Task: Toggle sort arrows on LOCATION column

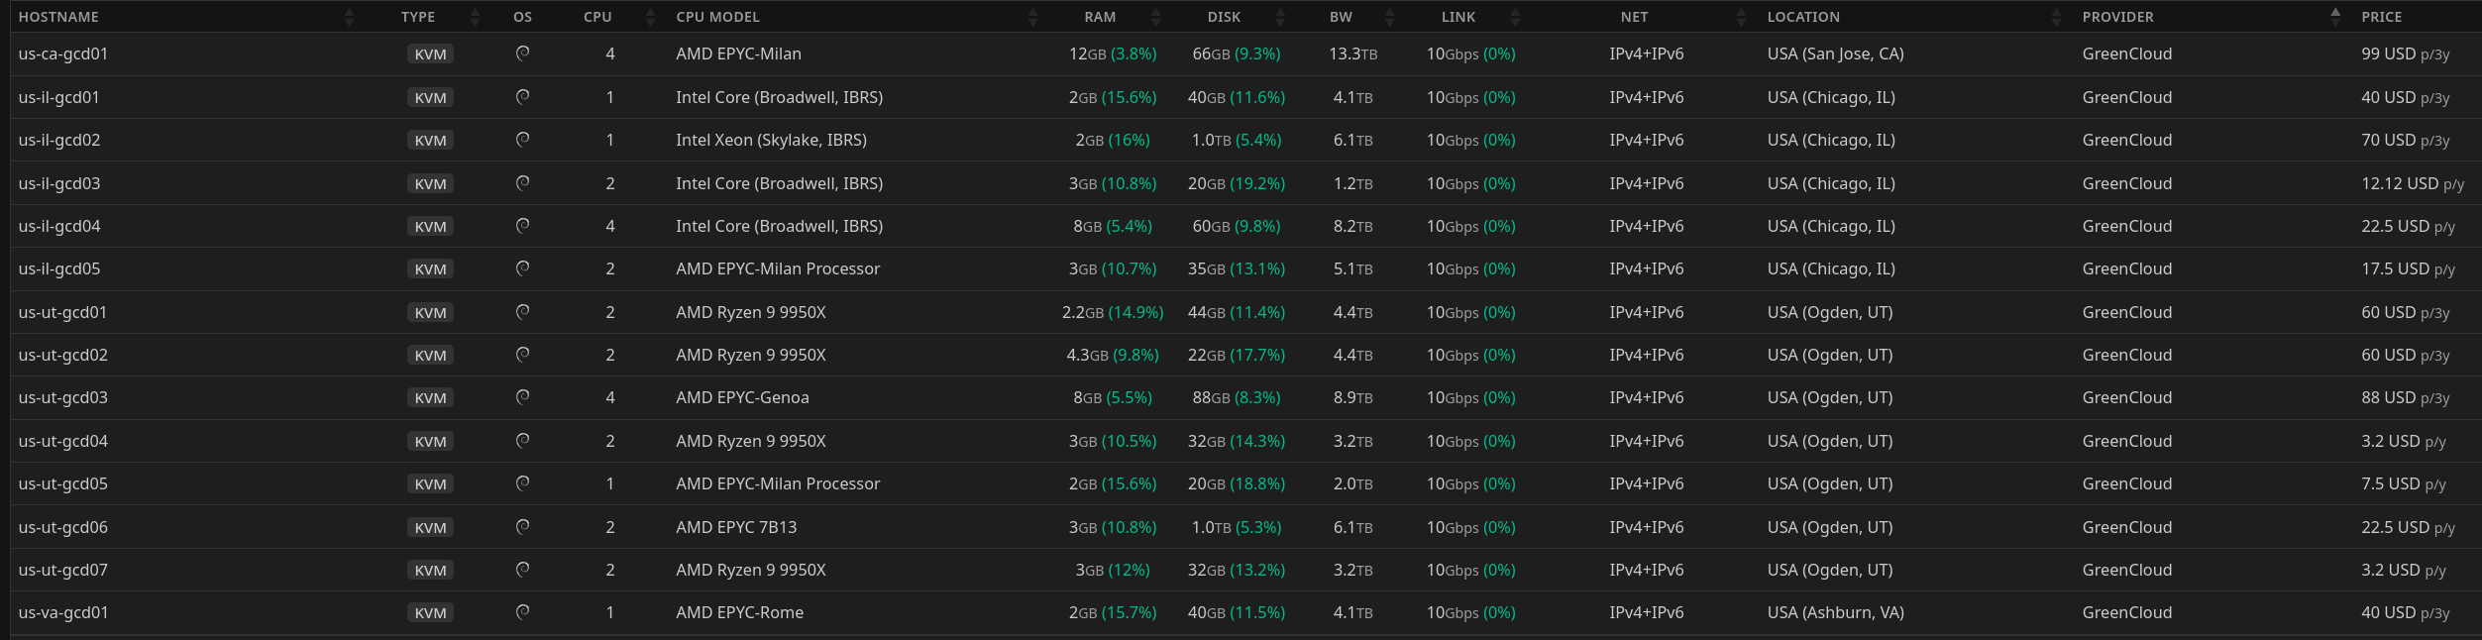Action: coord(2056,17)
